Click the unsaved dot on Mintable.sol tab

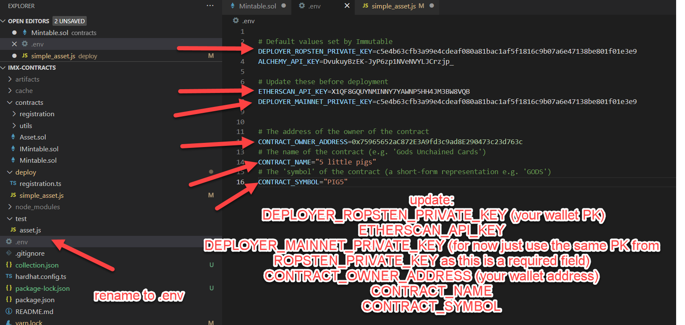(283, 6)
